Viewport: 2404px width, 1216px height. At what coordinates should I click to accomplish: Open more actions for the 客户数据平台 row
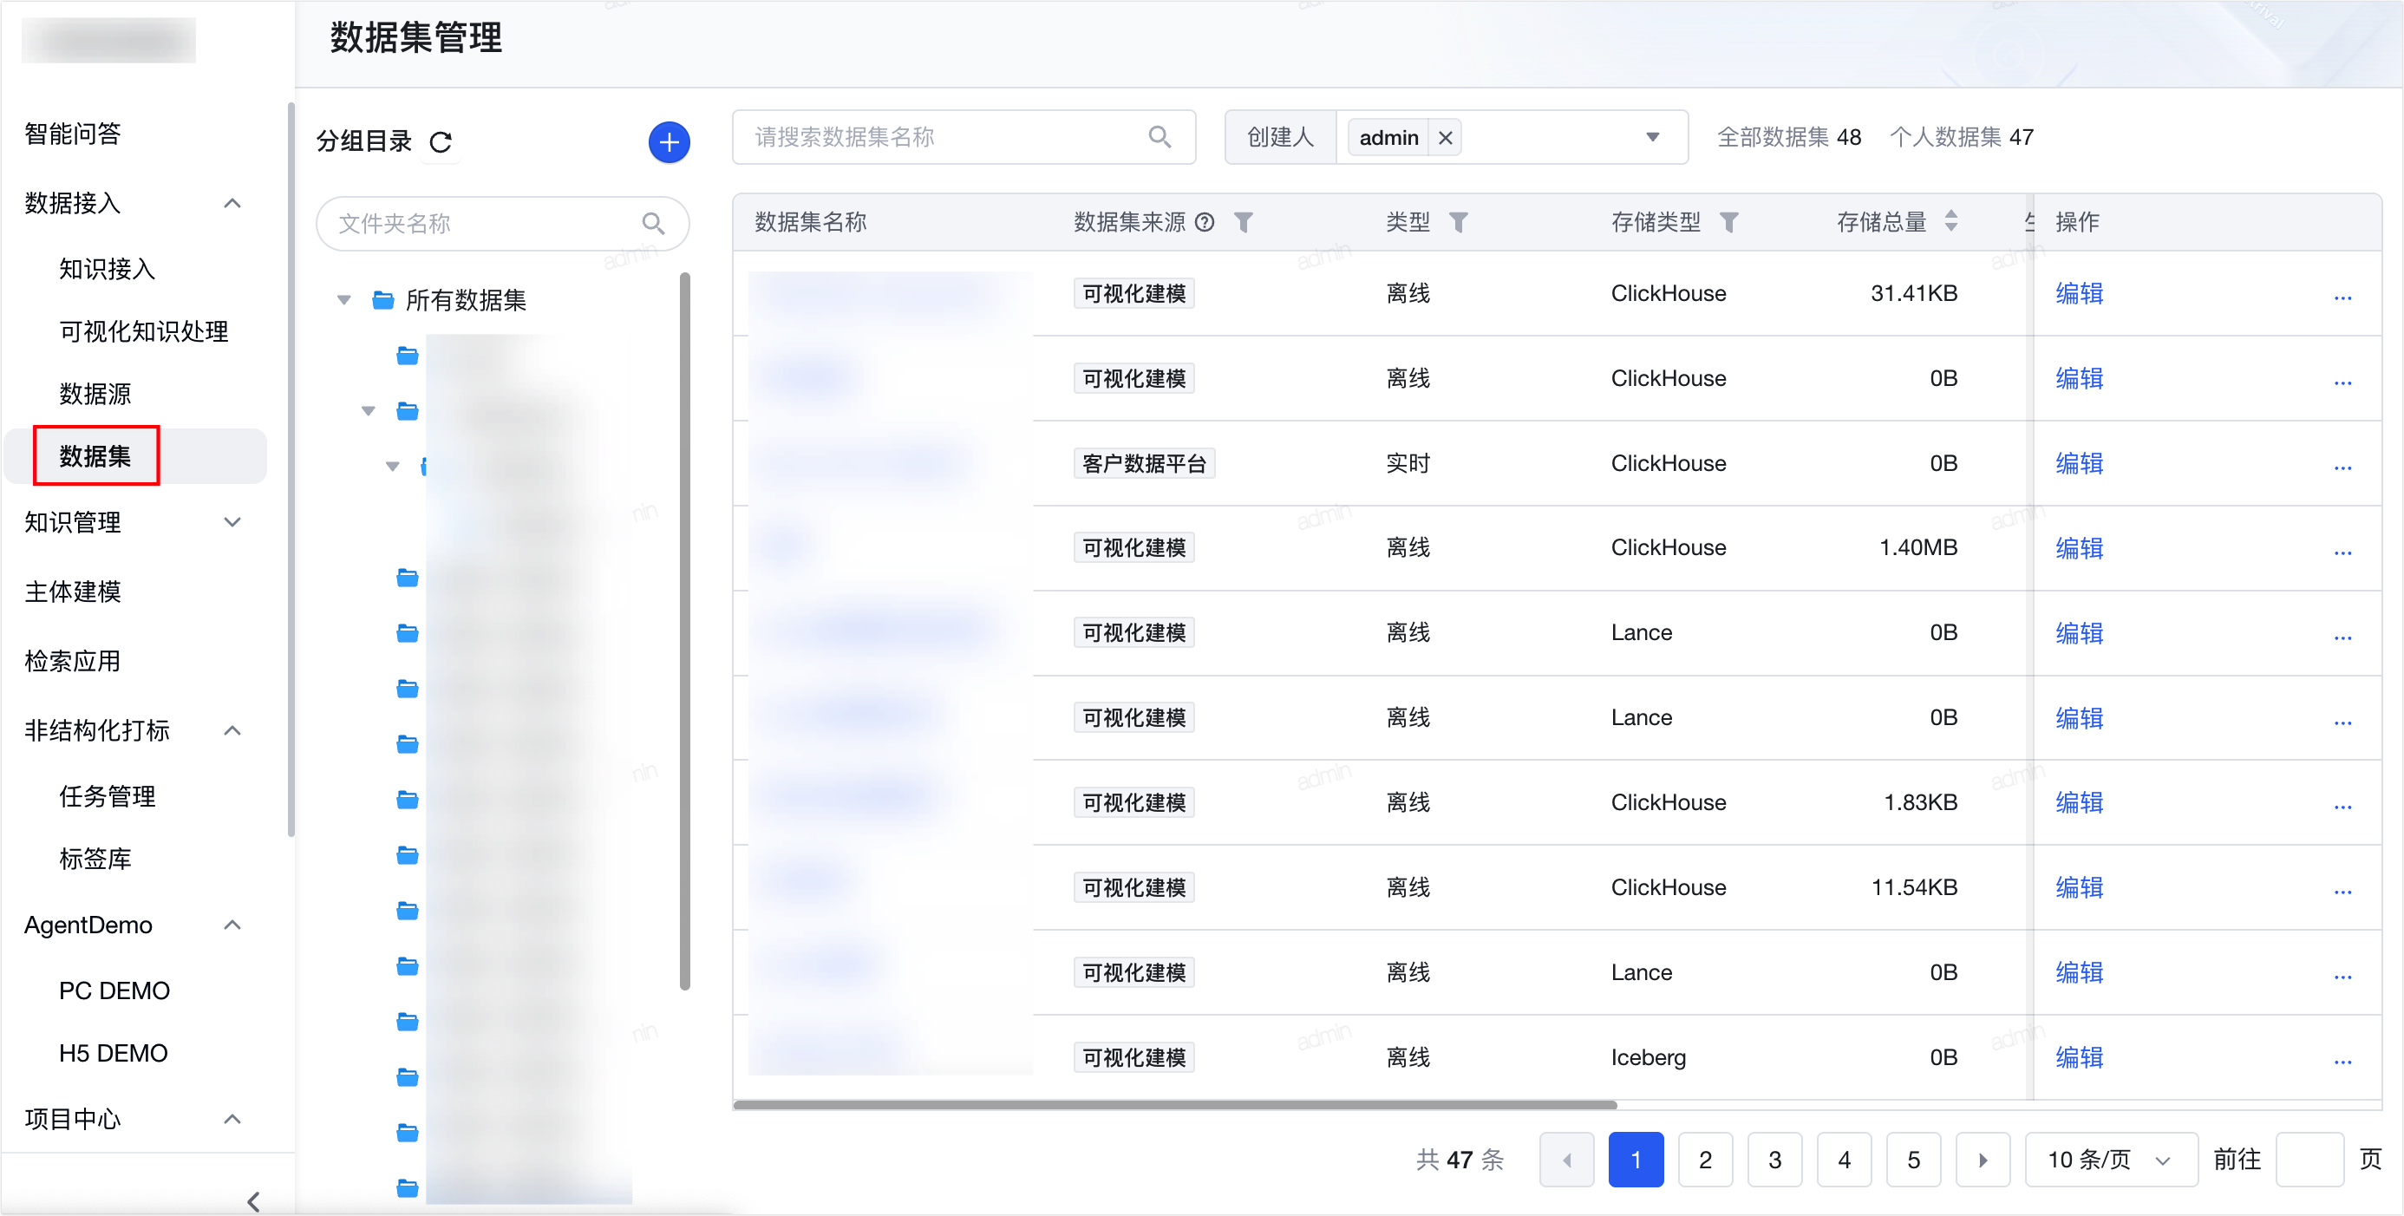(2342, 467)
